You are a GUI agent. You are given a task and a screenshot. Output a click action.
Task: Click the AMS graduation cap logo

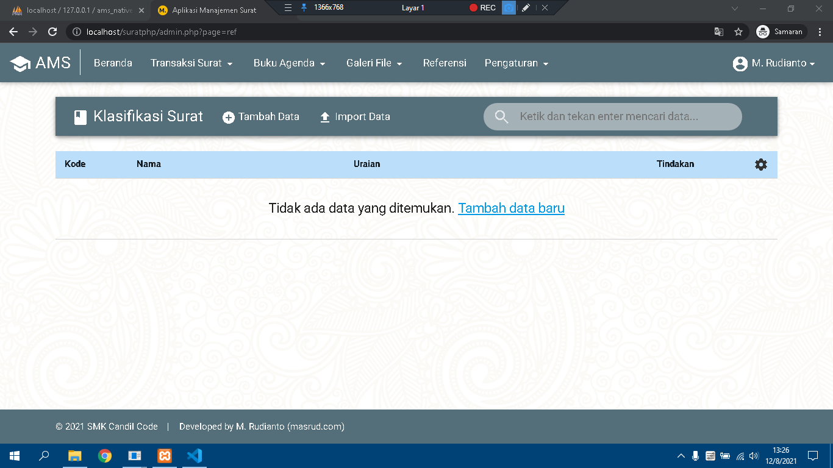pos(20,63)
